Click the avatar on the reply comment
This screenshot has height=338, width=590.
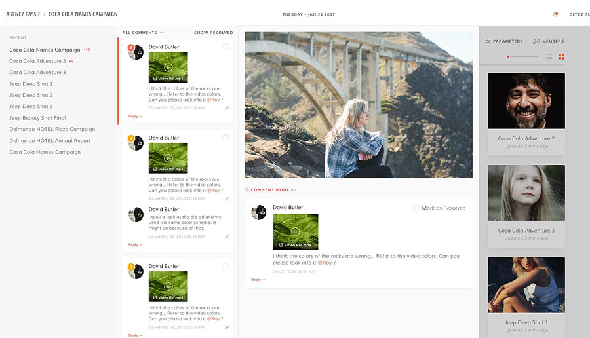coord(136,215)
